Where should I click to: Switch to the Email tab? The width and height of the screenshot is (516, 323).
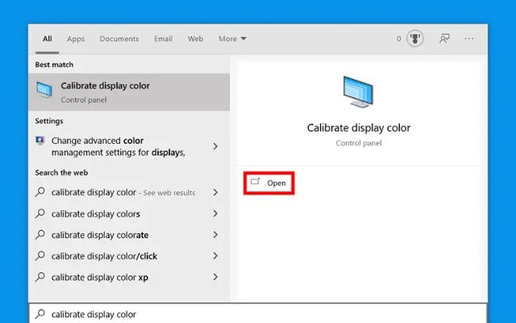(x=163, y=39)
